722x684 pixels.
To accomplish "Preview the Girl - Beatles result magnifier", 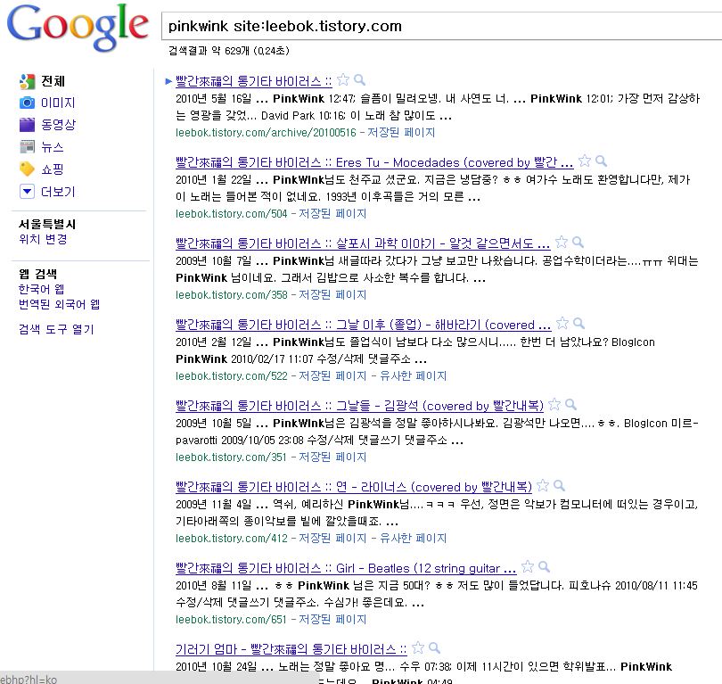I will click(545, 566).
